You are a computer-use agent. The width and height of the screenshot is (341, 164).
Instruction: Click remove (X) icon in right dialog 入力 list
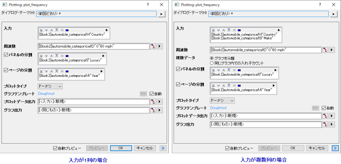coord(234,30)
